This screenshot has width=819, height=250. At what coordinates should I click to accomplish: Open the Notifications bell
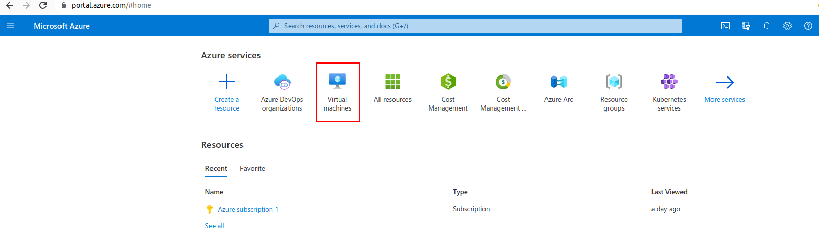click(767, 26)
